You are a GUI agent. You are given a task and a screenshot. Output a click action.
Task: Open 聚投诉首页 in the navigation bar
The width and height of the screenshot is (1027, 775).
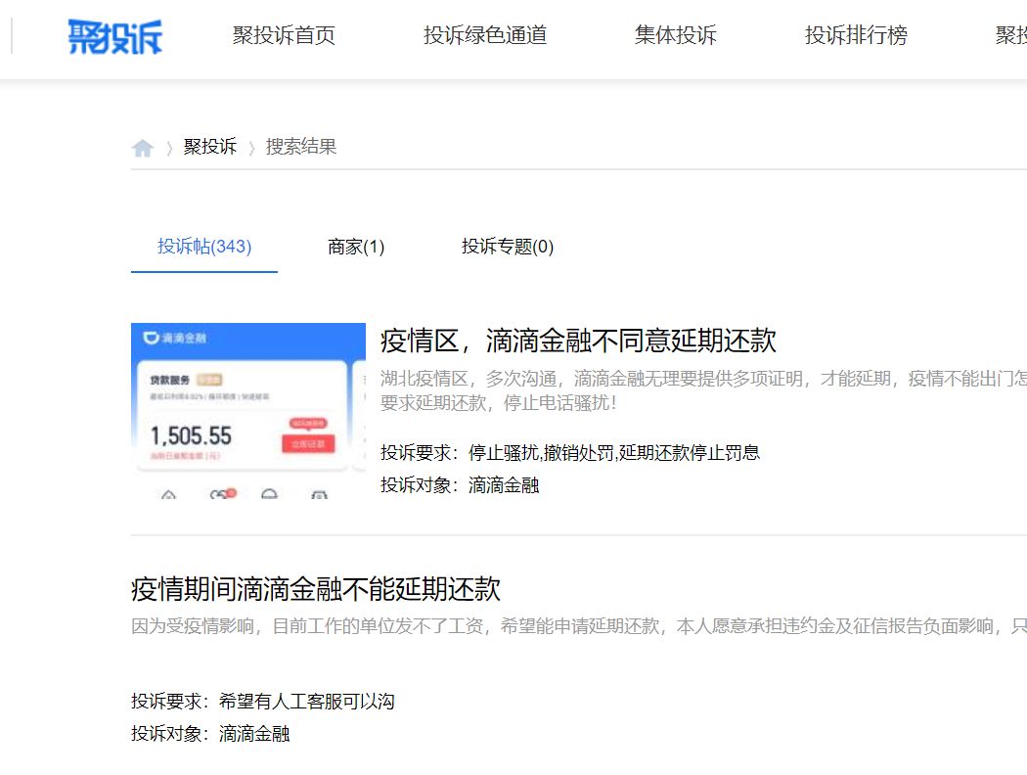(x=284, y=35)
